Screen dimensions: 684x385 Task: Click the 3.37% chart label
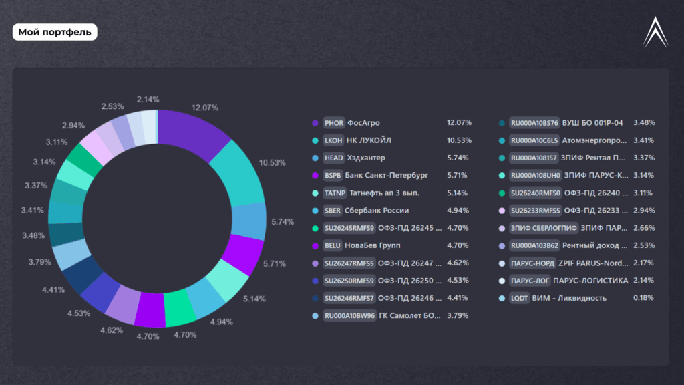click(36, 186)
